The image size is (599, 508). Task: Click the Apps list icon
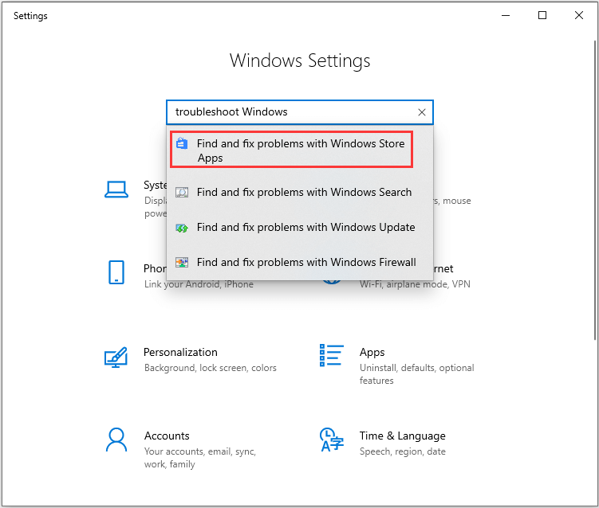coord(332,355)
